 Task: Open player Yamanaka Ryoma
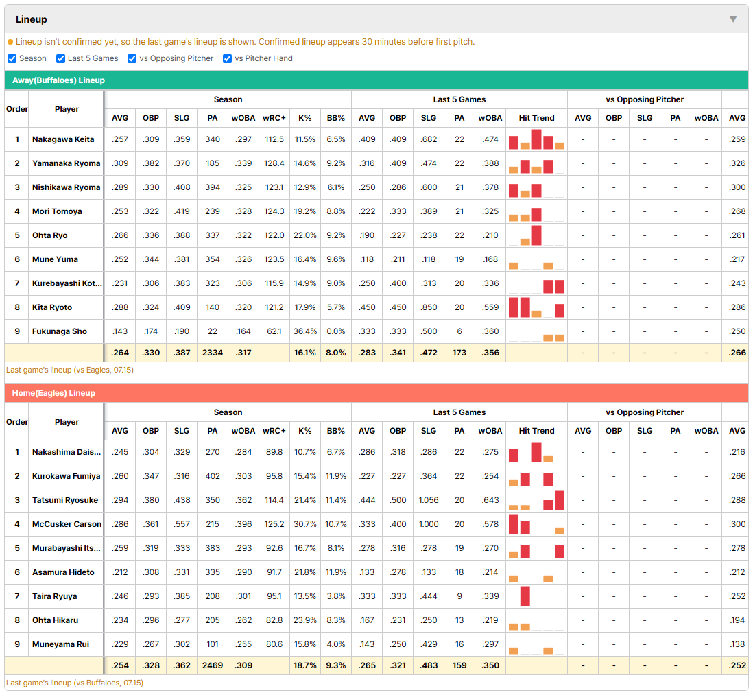click(x=67, y=163)
